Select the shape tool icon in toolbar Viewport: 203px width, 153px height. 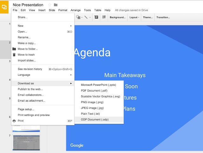click(78, 17)
